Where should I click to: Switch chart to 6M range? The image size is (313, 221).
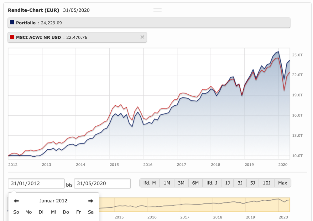pos(195,183)
